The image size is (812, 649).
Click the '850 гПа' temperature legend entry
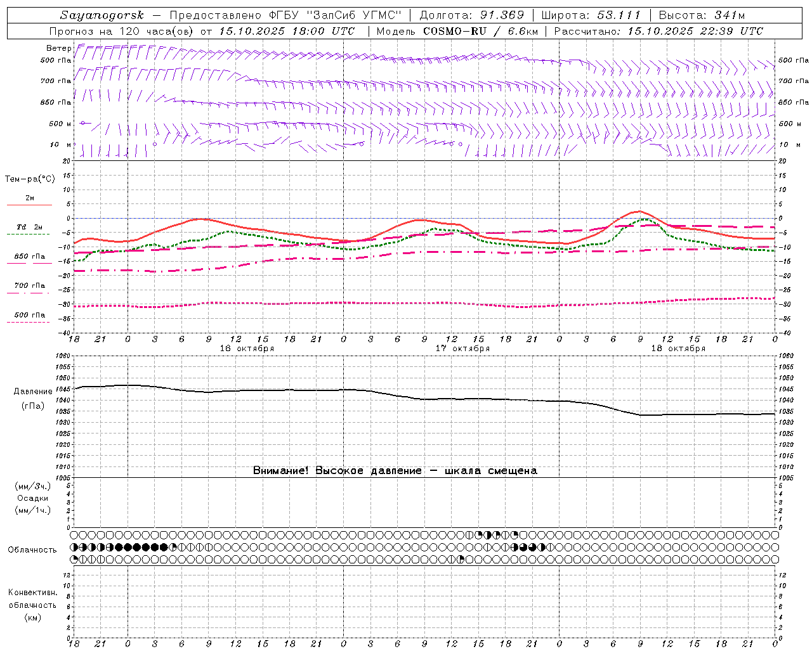point(30,257)
